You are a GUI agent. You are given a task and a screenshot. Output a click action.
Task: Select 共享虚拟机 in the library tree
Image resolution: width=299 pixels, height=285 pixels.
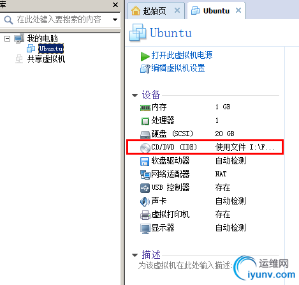pyautogui.click(x=46, y=59)
